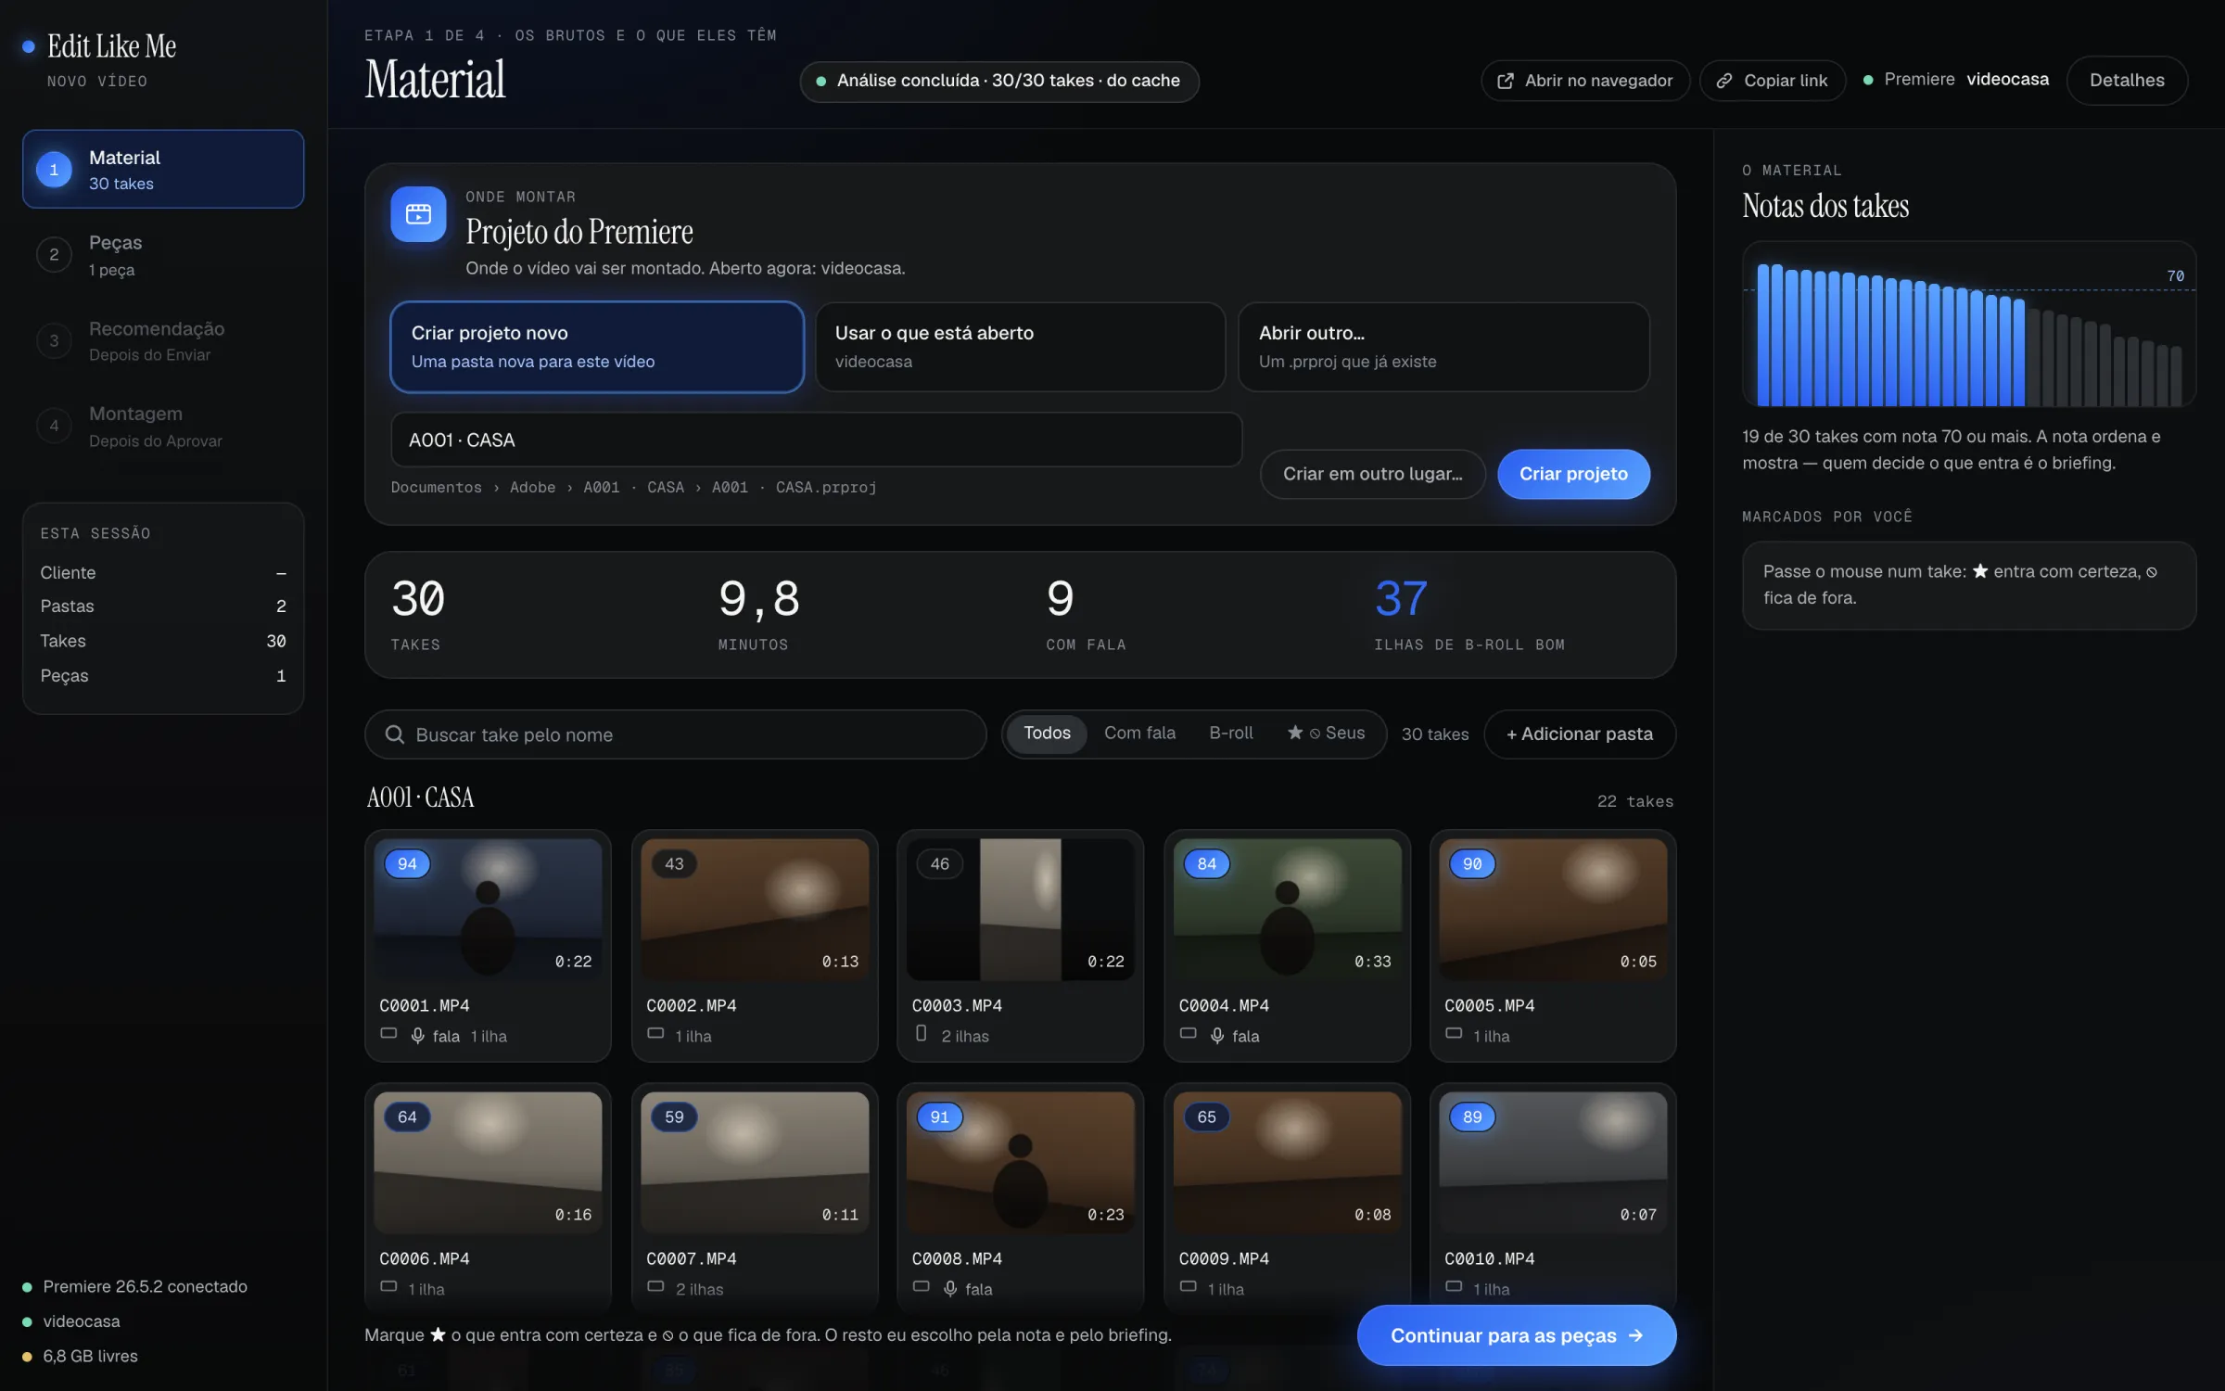Click the Premiere project calendar icon
The image size is (2225, 1391).
(418, 214)
